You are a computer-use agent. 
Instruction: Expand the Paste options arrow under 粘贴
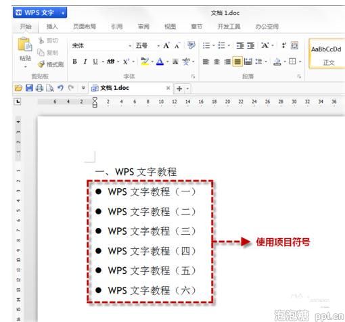pyautogui.click(x=25, y=67)
